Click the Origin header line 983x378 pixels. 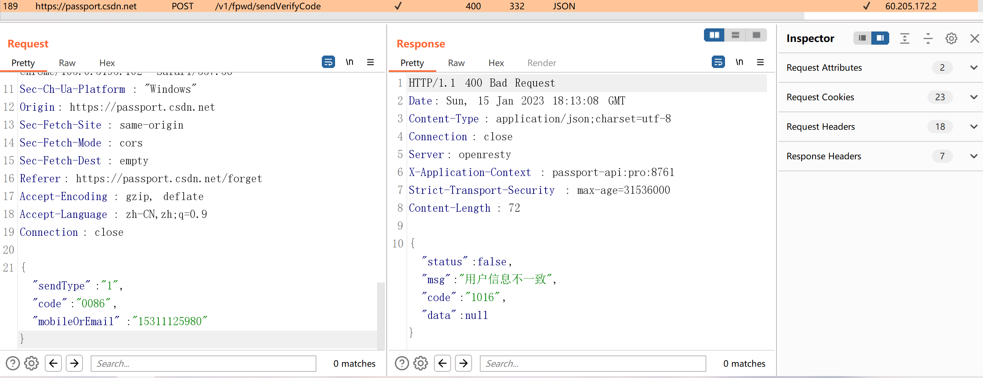(117, 107)
